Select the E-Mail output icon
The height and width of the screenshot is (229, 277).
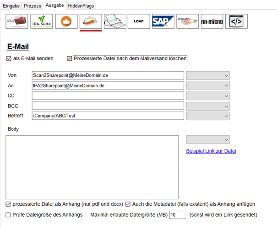click(90, 21)
